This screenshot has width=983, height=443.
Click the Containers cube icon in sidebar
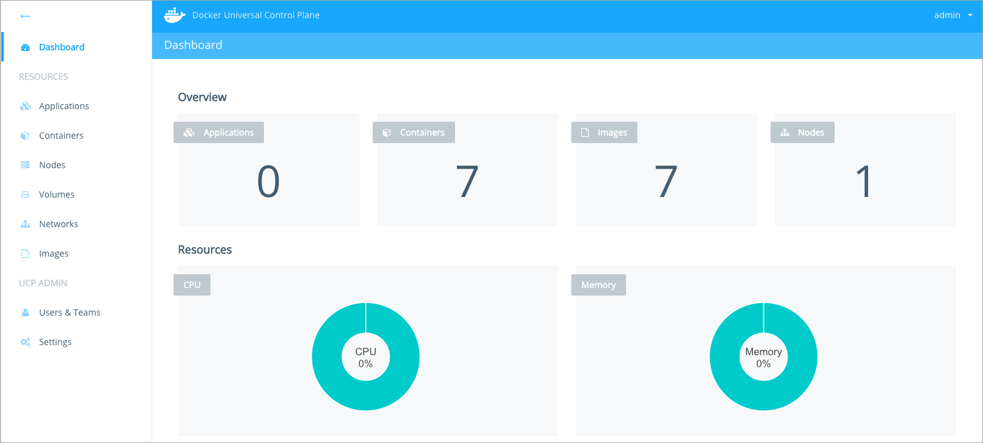(25, 136)
